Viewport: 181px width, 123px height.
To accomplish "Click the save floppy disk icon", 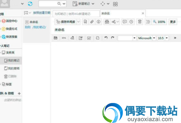I will (56, 38).
